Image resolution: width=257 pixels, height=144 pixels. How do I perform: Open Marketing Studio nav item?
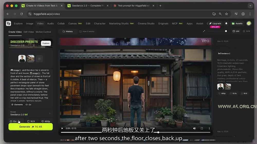click(119, 24)
